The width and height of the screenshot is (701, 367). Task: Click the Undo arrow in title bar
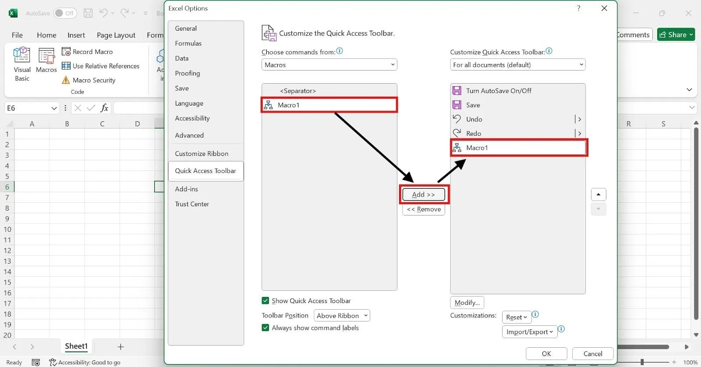pyautogui.click(x=103, y=13)
